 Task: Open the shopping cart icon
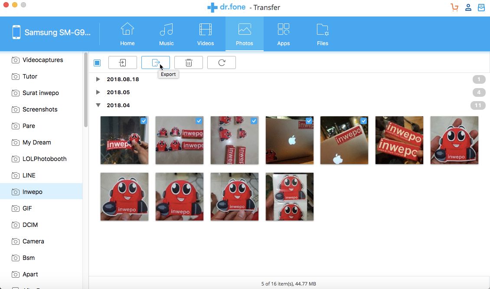pos(454,7)
